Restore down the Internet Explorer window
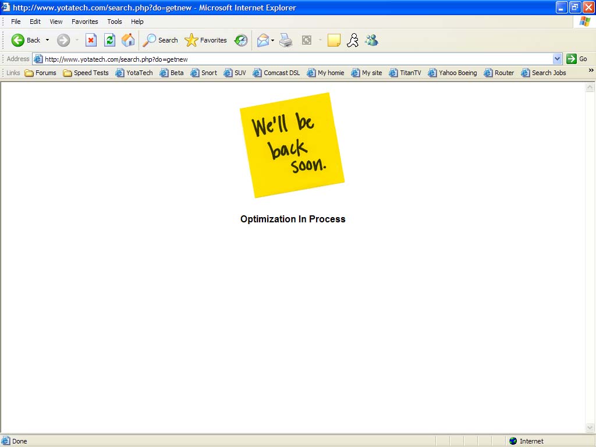Image resolution: width=596 pixels, height=447 pixels. click(x=575, y=7)
